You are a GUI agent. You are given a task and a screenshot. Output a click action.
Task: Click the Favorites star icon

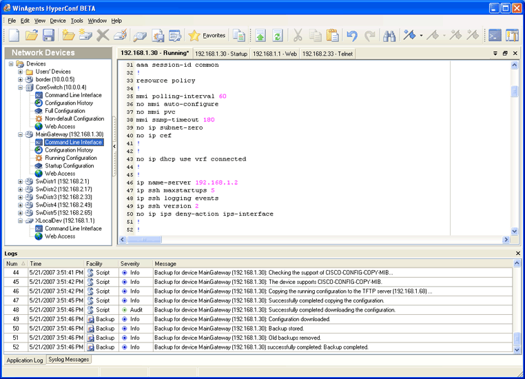(194, 35)
